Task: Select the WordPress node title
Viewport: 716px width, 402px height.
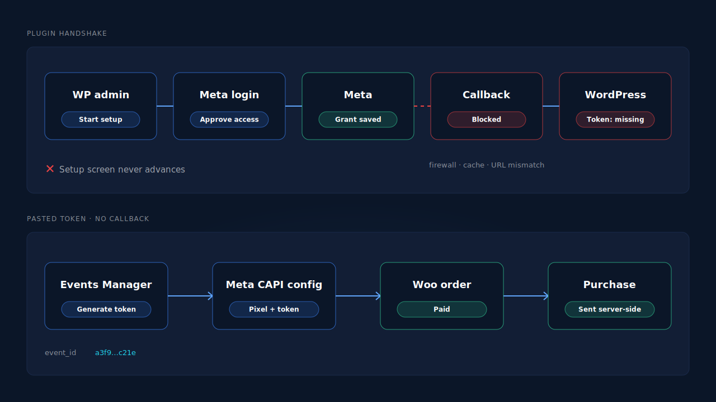Action: (615, 95)
